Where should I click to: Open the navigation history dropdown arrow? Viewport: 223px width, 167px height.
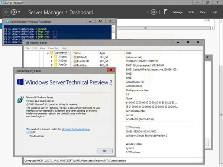coord(19,12)
